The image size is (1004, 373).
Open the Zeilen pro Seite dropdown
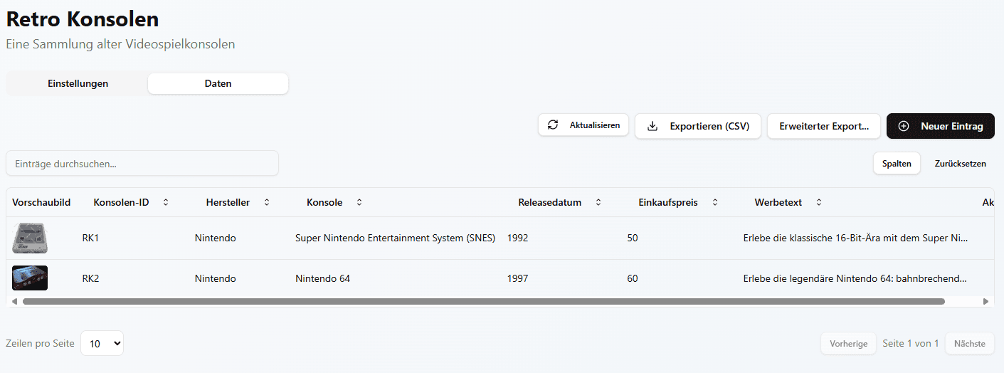tap(102, 343)
